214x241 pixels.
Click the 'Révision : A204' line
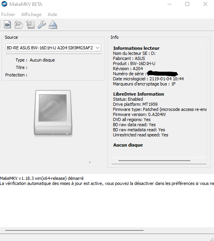128,69
